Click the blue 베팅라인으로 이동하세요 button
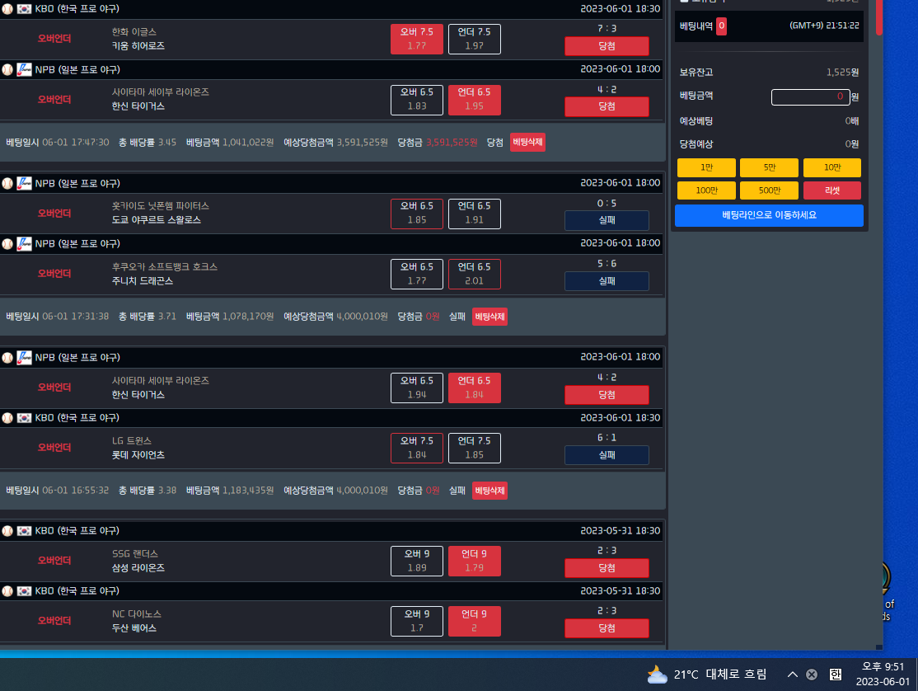This screenshot has height=691, width=918. (x=769, y=215)
